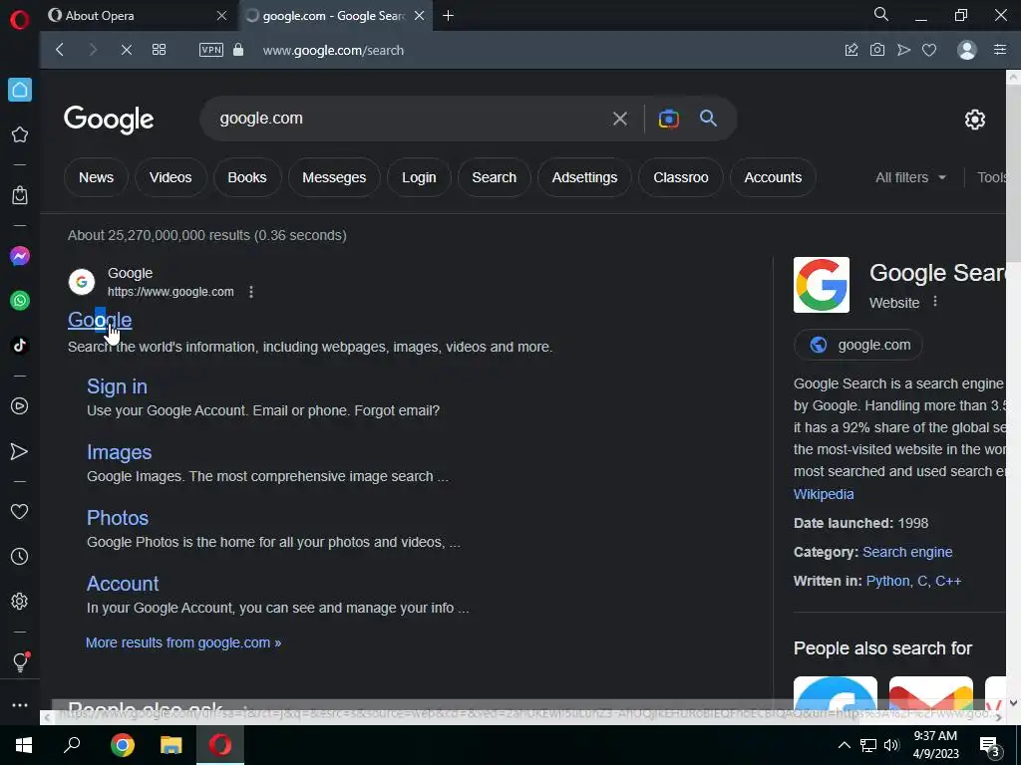Viewport: 1021px width, 765px height.
Task: Send page to My Flow from address bar
Action: click(903, 50)
